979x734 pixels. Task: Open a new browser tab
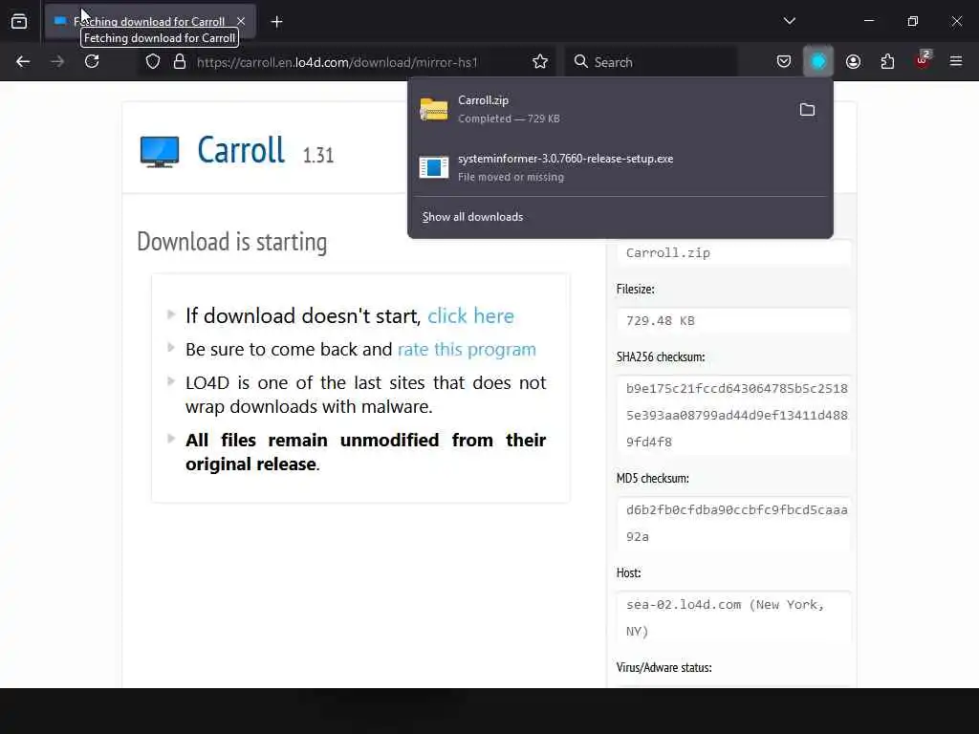point(276,22)
